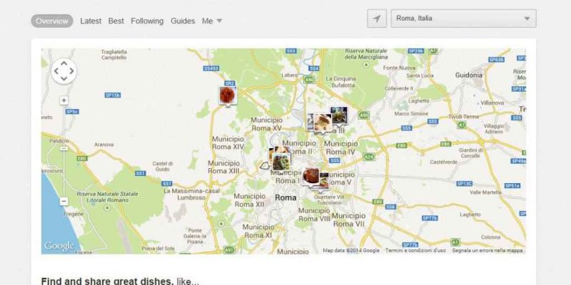Go to the Following tab
The image size is (571, 285).
[147, 21]
